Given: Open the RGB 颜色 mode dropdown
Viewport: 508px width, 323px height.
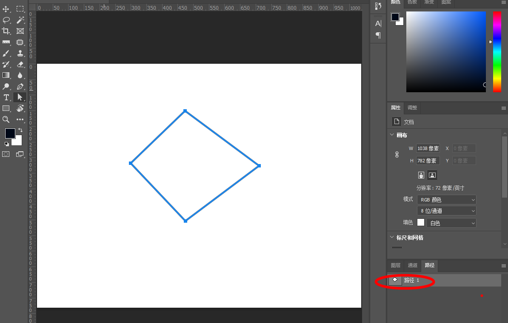Looking at the screenshot, I should 447,200.
